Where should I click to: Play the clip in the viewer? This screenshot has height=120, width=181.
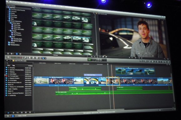click(136, 58)
